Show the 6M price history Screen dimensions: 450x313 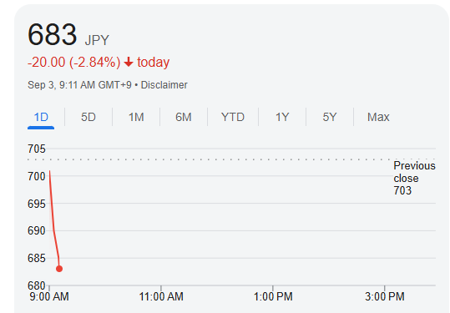tap(184, 117)
